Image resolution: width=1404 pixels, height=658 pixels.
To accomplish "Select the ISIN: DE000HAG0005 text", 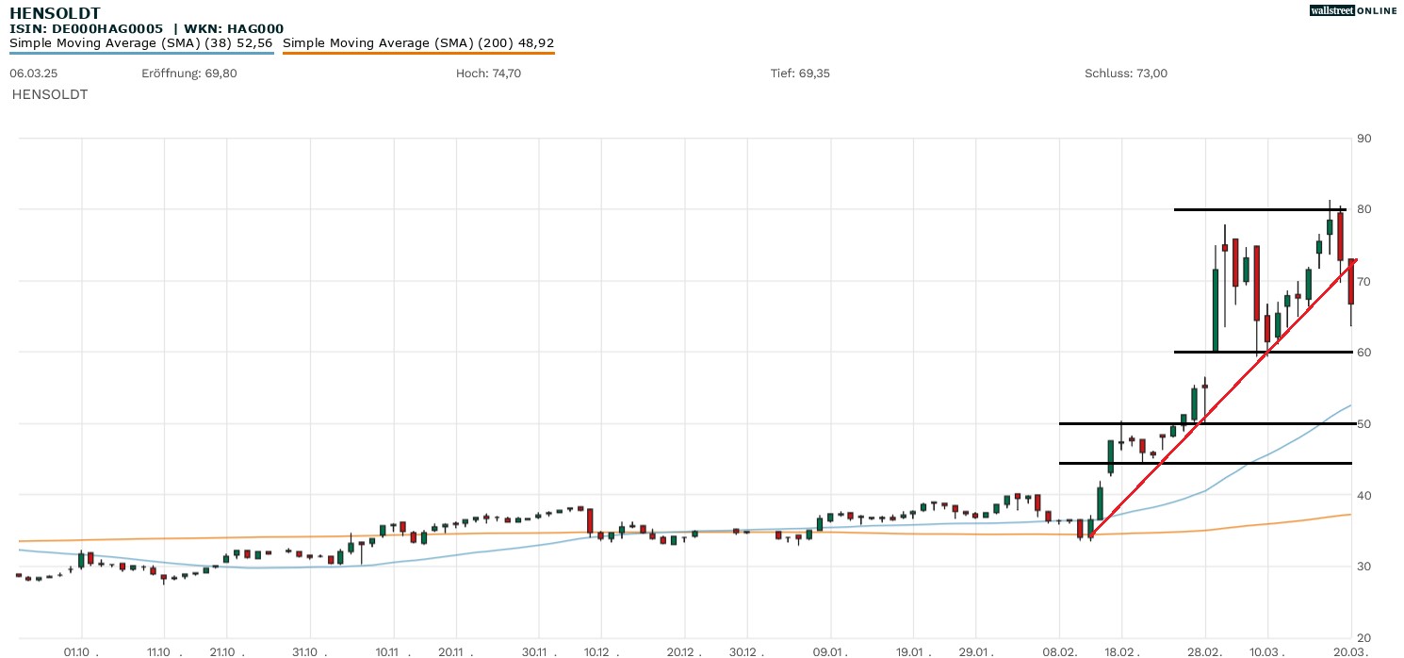I will (x=86, y=29).
